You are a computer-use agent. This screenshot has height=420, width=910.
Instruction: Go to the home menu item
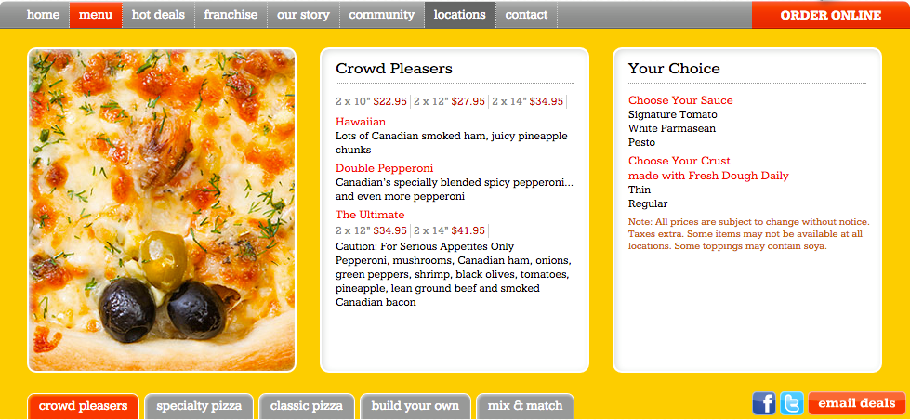44,15
